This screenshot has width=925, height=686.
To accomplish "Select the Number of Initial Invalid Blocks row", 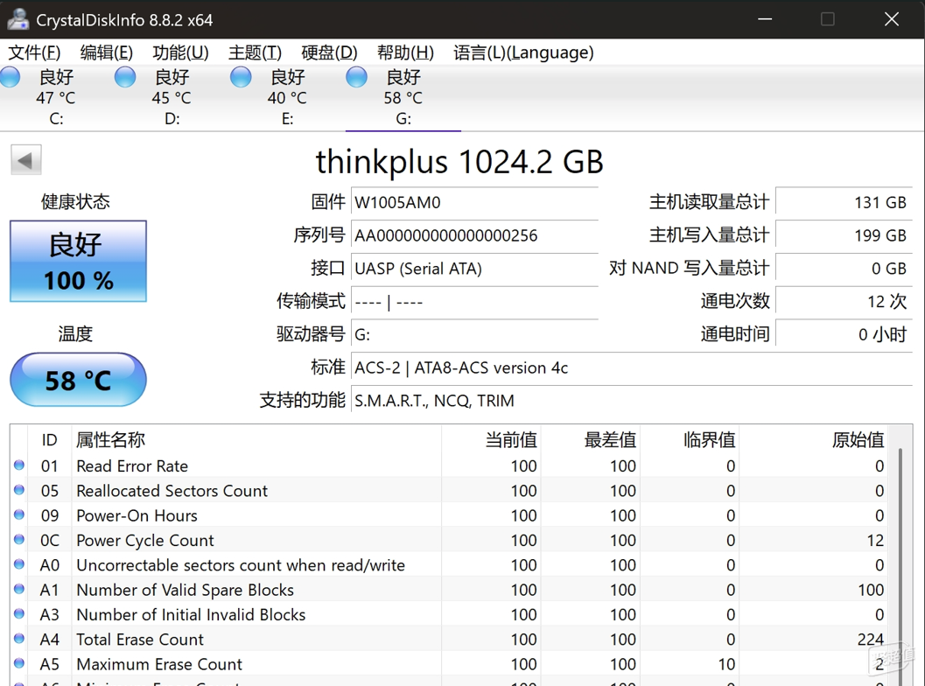I will [450, 614].
